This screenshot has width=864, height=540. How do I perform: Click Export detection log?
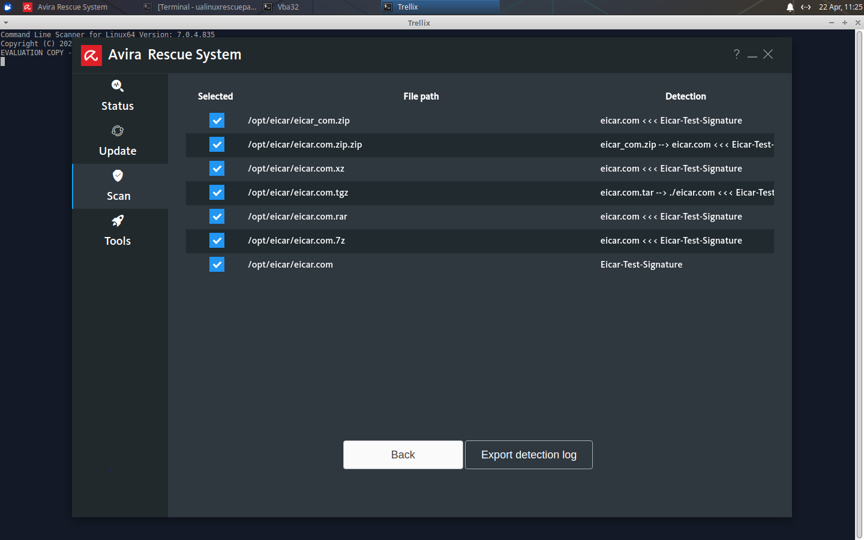coord(528,455)
